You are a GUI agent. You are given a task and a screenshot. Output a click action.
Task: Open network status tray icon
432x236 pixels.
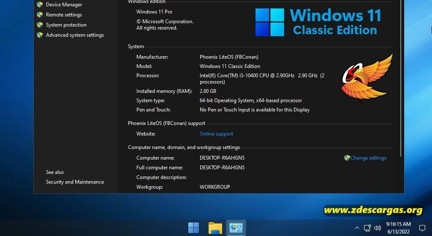pos(367,228)
